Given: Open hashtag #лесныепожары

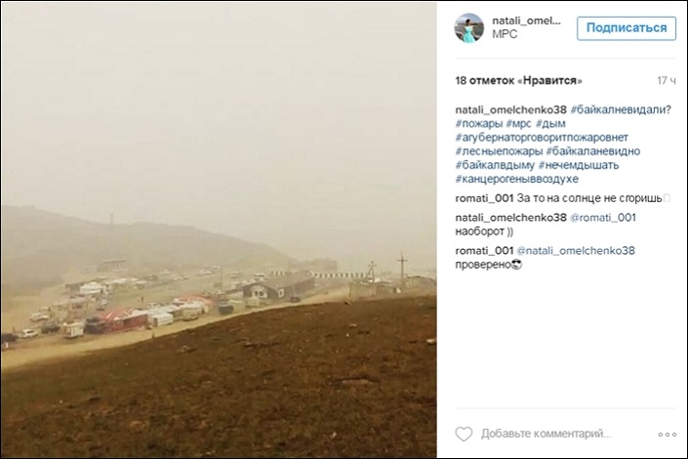Looking at the screenshot, I should (x=499, y=151).
